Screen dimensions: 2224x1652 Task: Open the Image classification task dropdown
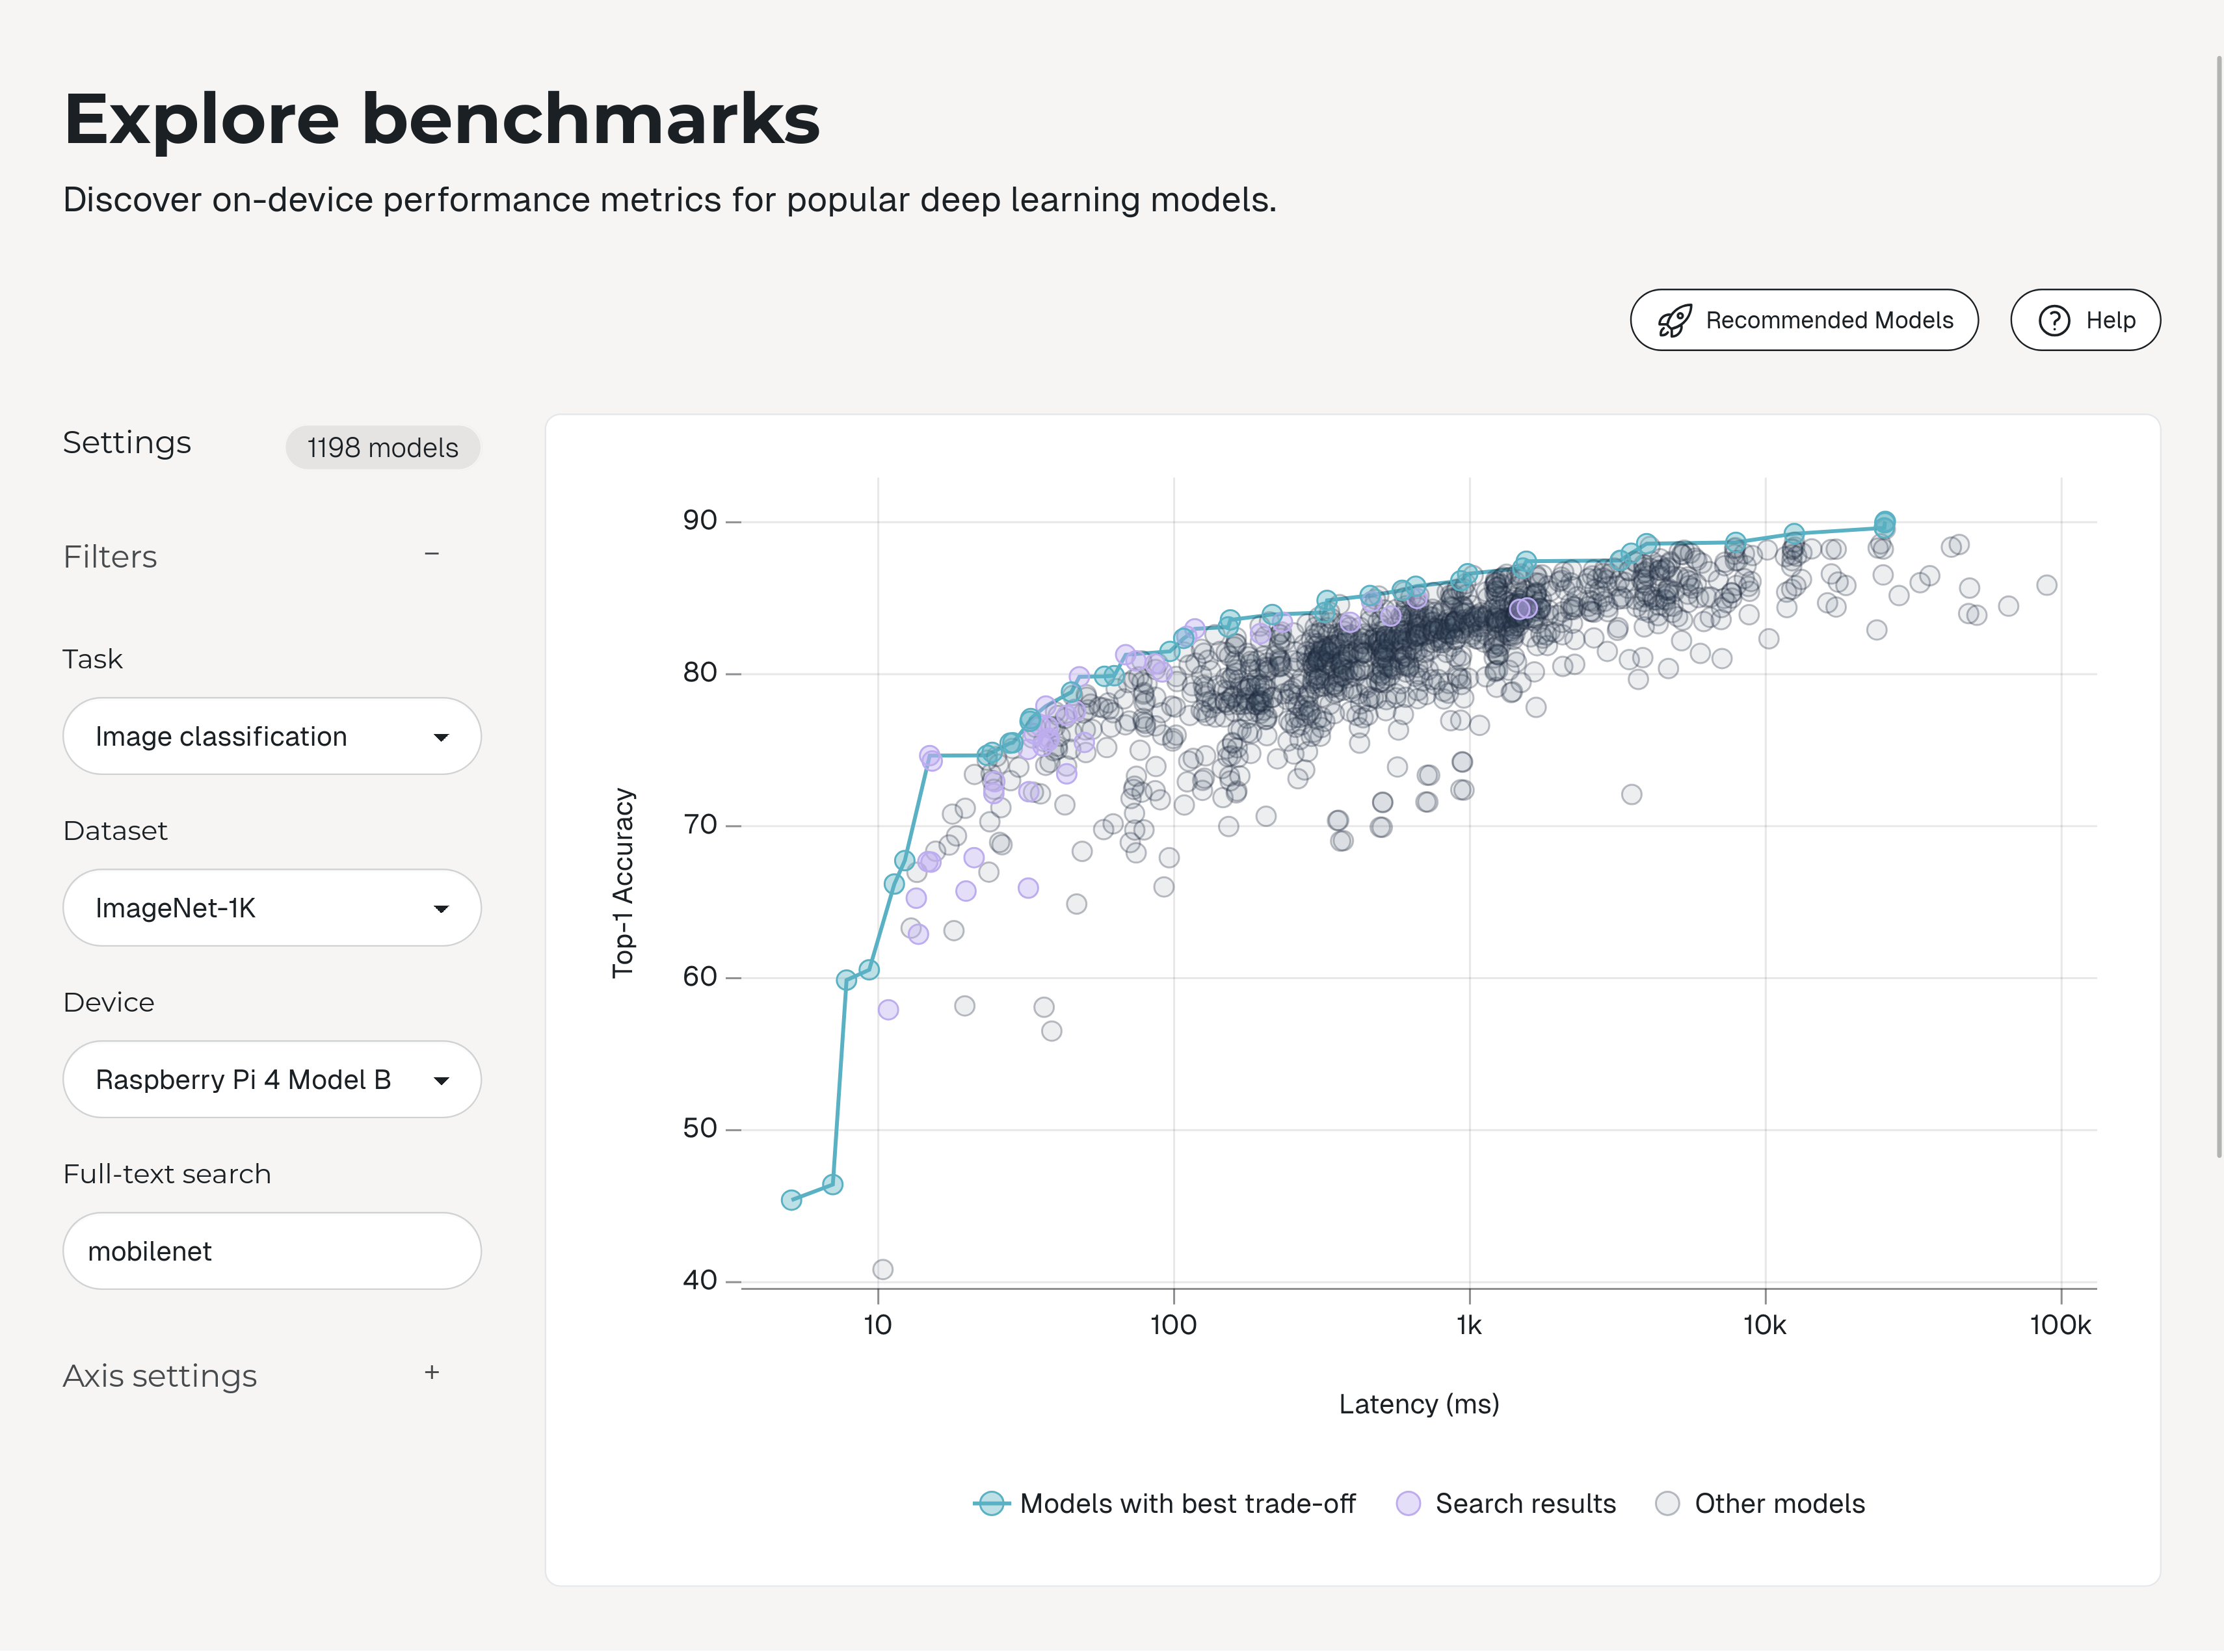pos(271,736)
